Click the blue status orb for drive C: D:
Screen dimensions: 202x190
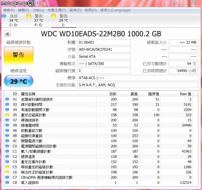click(x=4, y=16)
